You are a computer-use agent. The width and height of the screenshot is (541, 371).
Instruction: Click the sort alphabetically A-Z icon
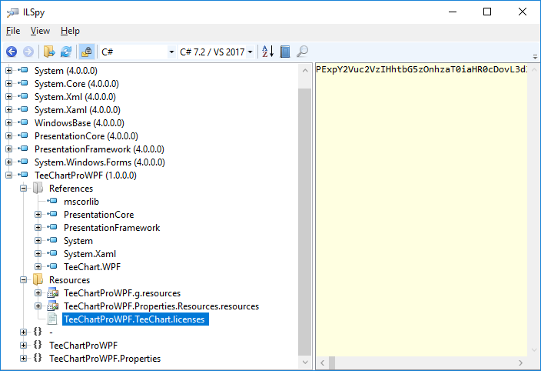(267, 52)
